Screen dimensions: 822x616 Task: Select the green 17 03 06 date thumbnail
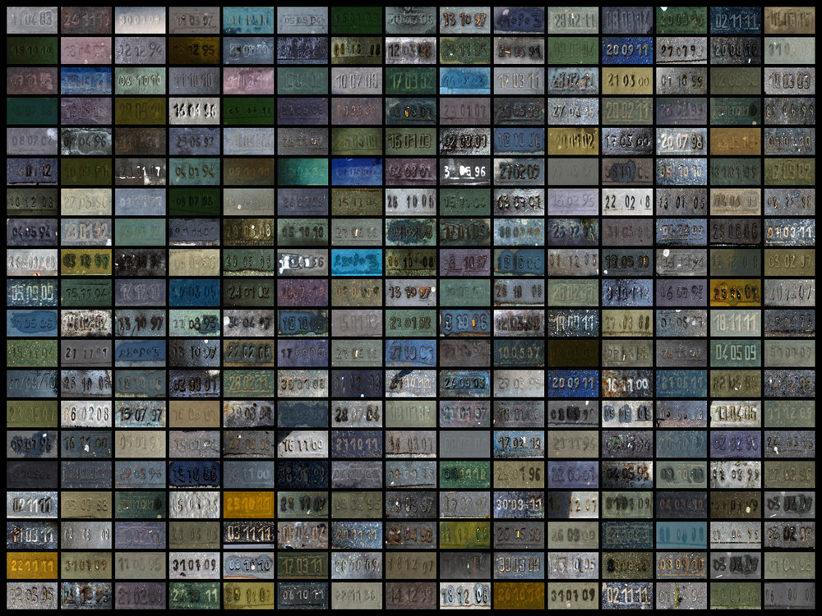point(410,81)
